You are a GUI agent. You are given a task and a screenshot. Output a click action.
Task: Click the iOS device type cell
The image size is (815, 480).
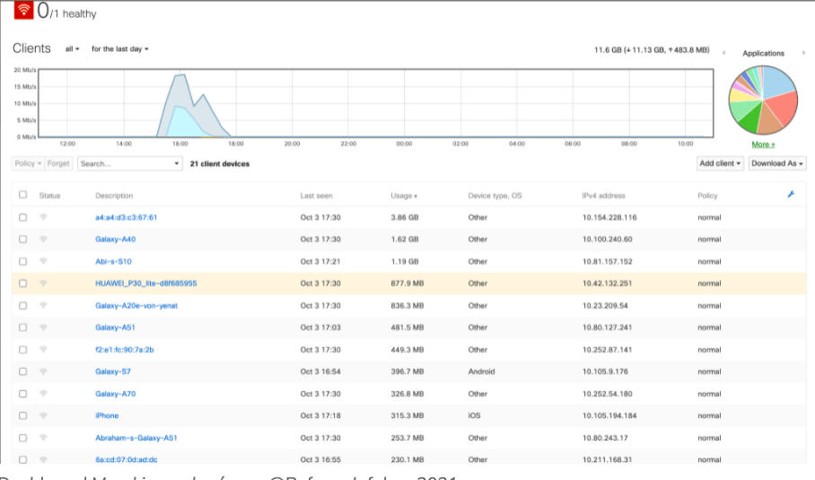click(x=474, y=415)
